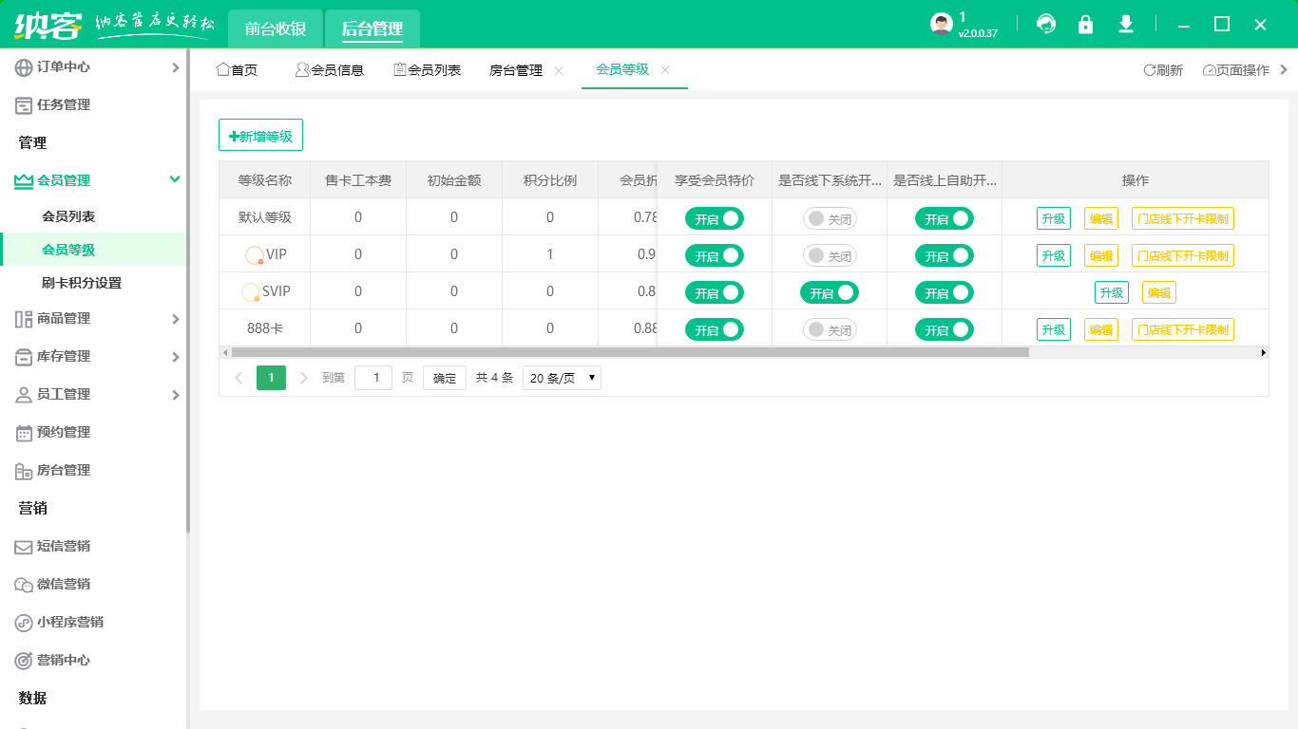The image size is (1298, 729).
Task: Turn off 是否线下系统开卡 for SVIP
Action: coord(830,292)
